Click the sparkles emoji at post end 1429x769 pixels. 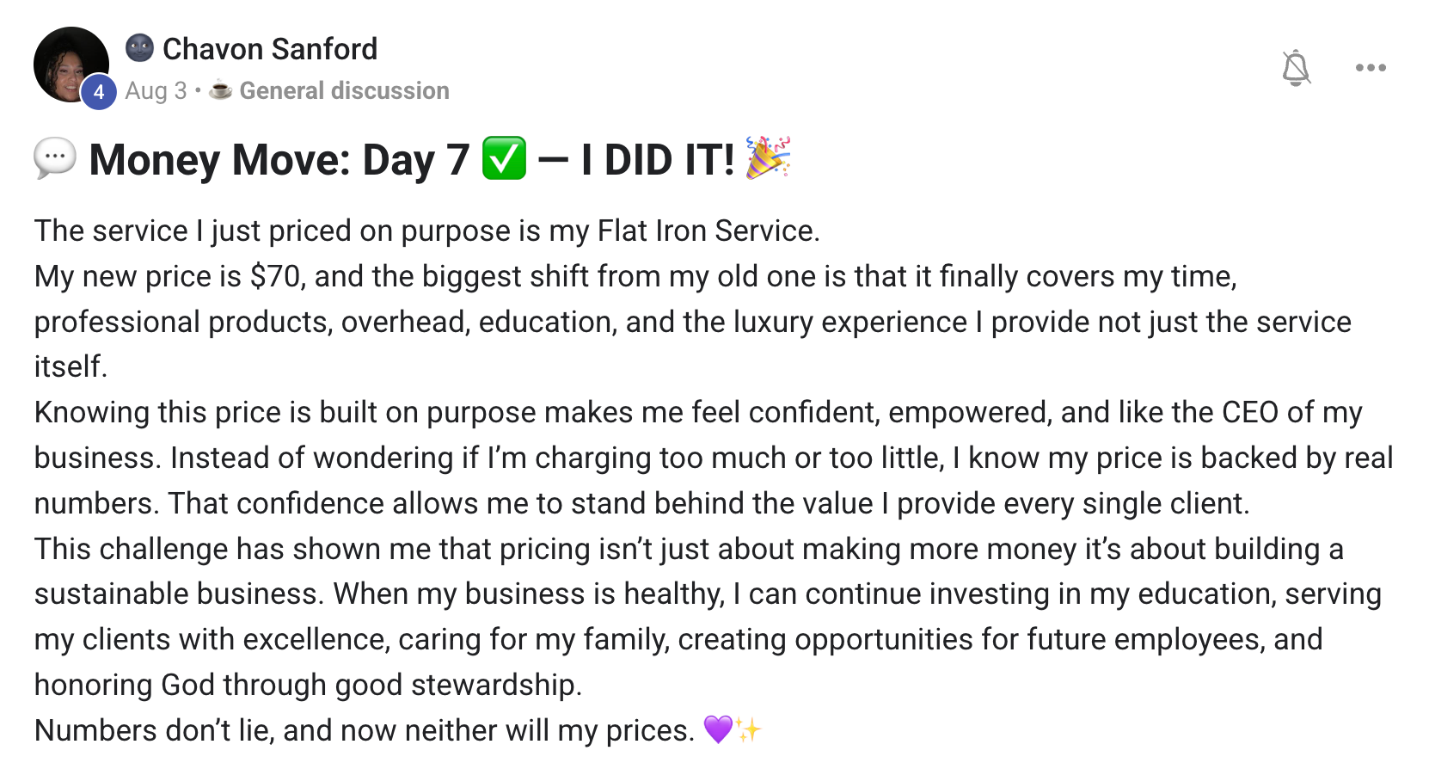click(x=748, y=730)
